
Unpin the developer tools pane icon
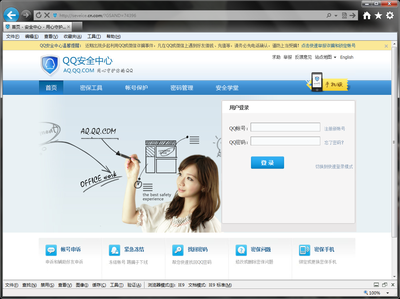385,285
